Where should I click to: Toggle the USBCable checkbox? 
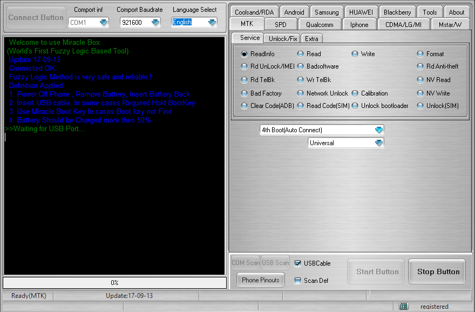click(298, 263)
